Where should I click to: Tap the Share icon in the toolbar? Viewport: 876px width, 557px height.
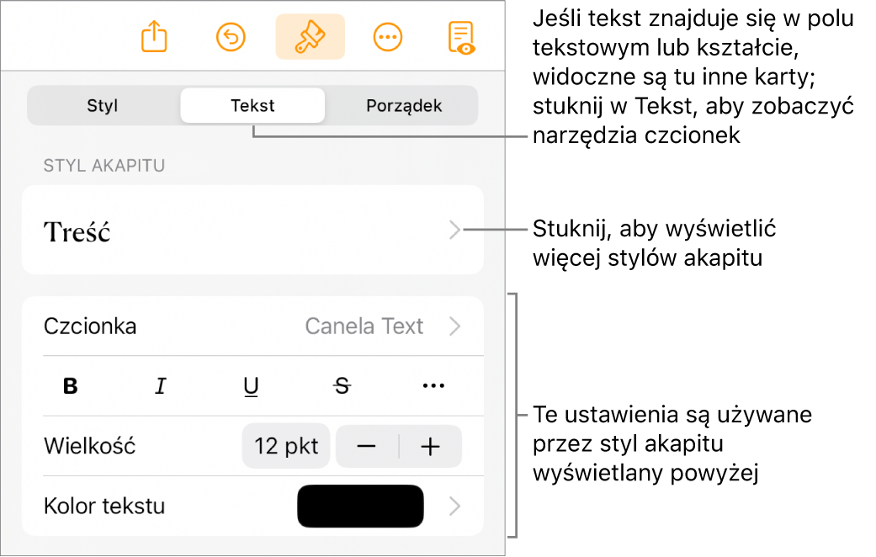coord(154,36)
